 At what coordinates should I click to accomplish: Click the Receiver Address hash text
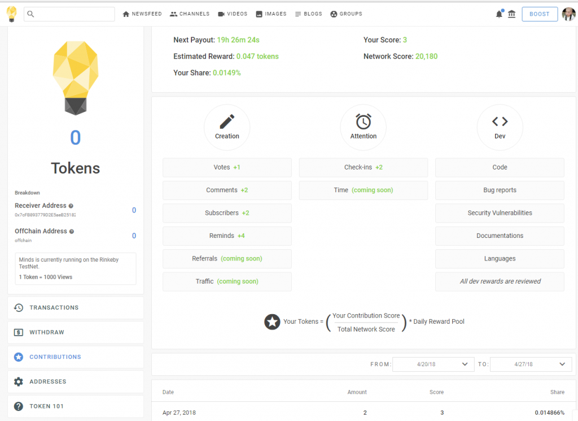point(45,215)
